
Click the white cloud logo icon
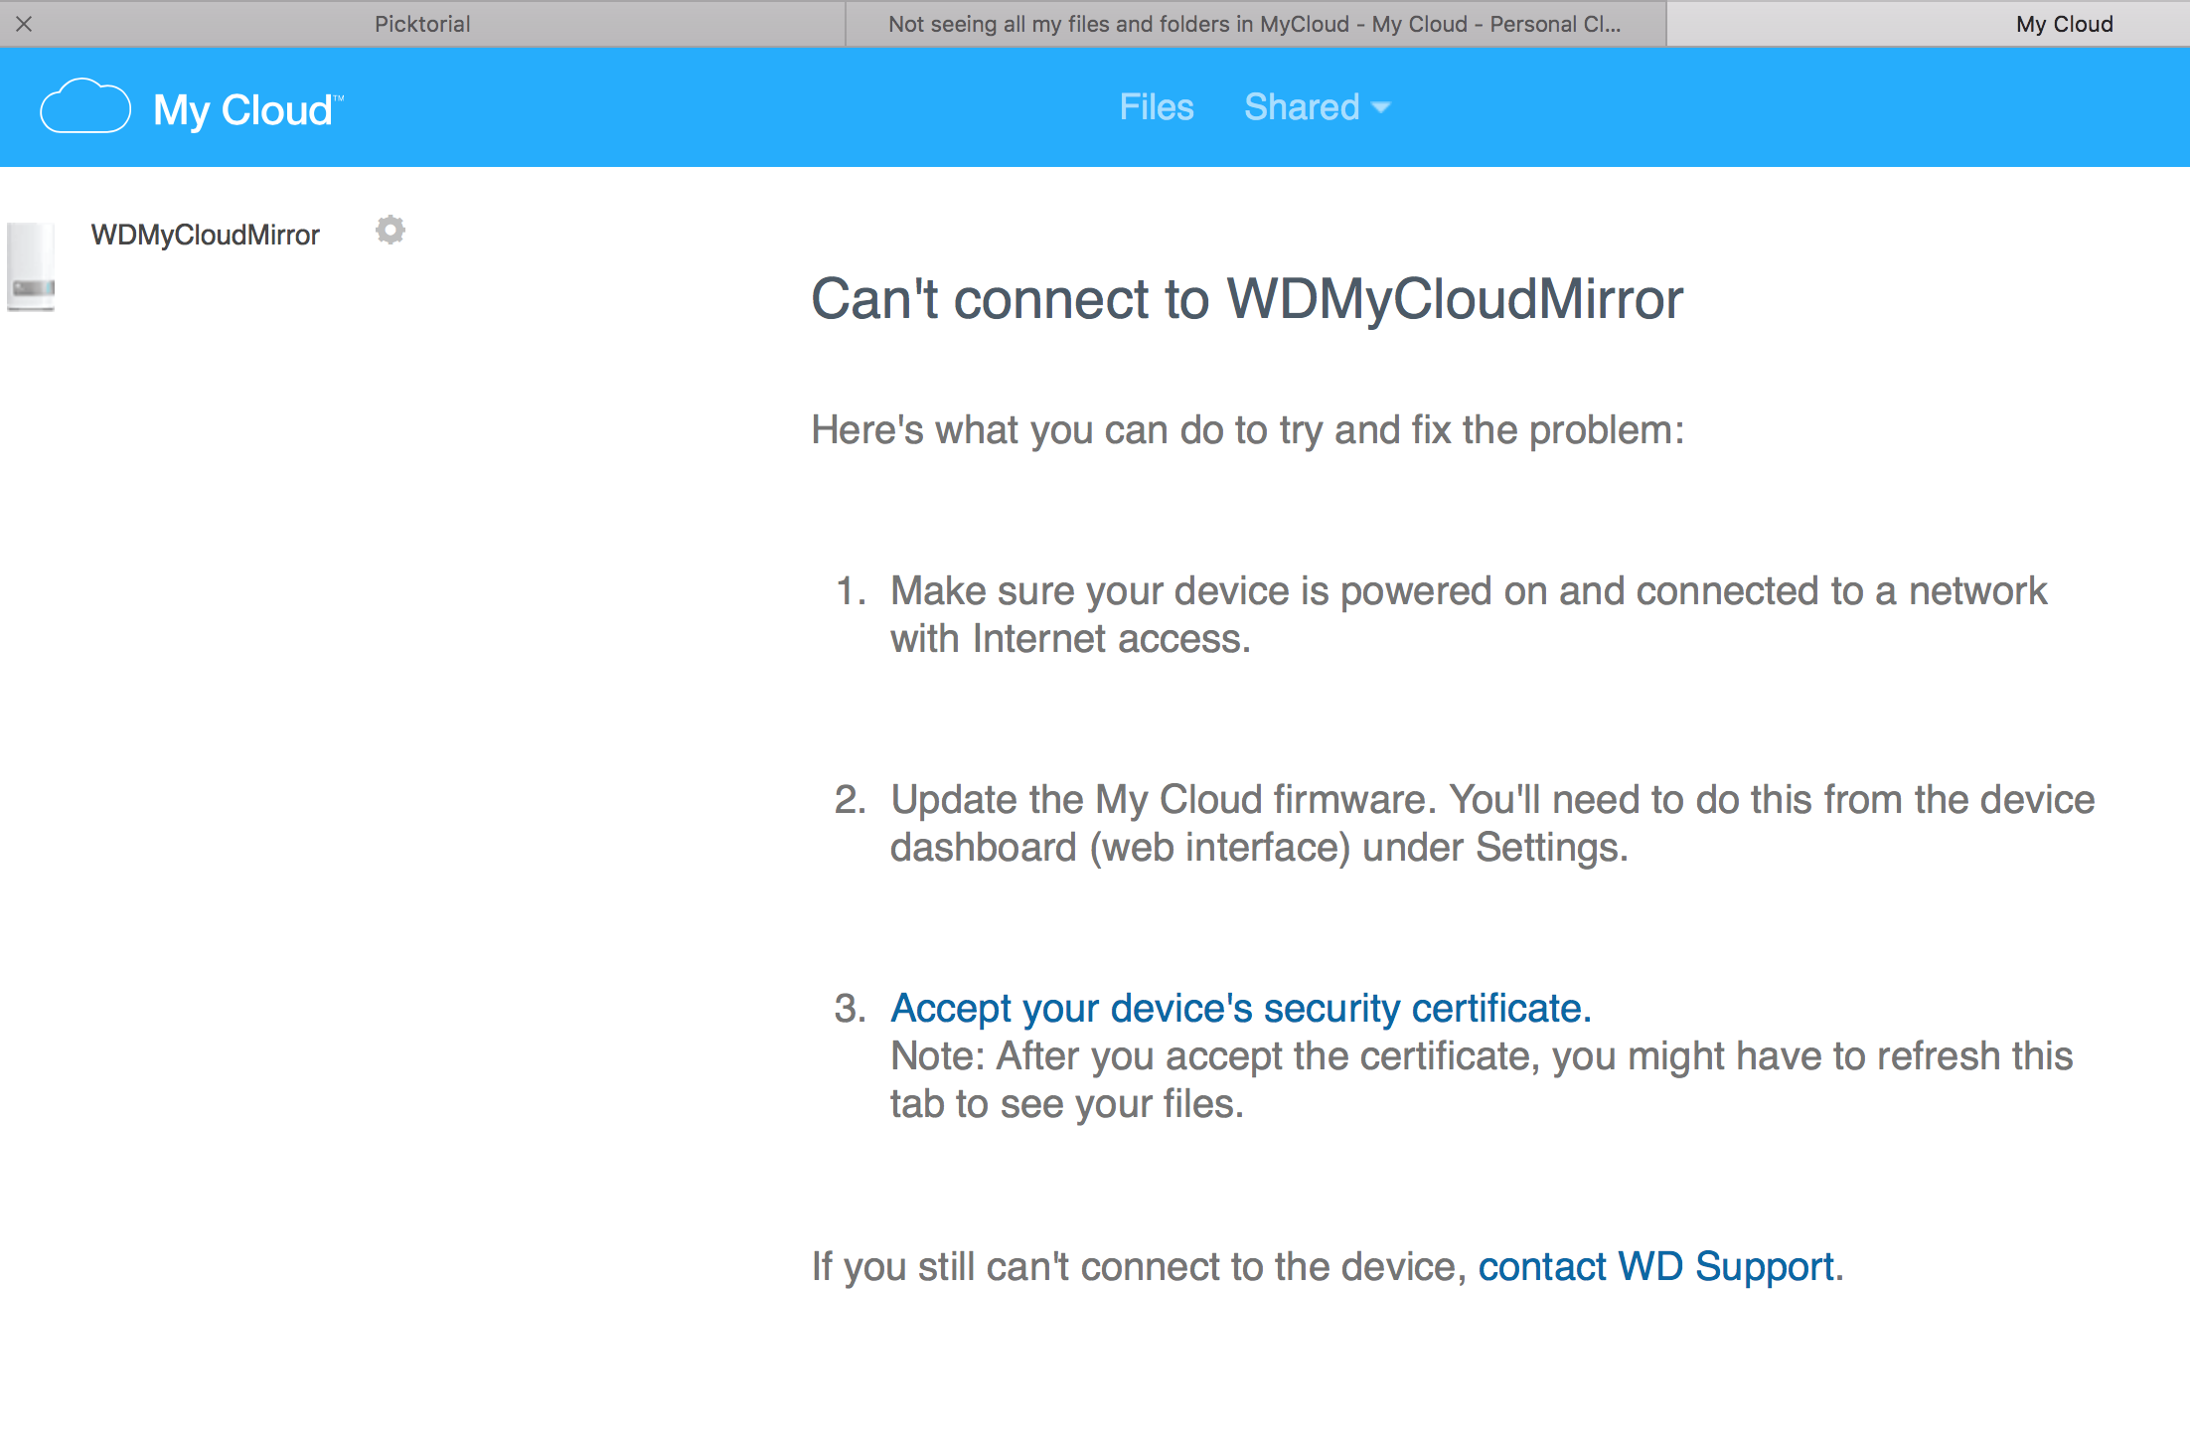click(x=84, y=106)
